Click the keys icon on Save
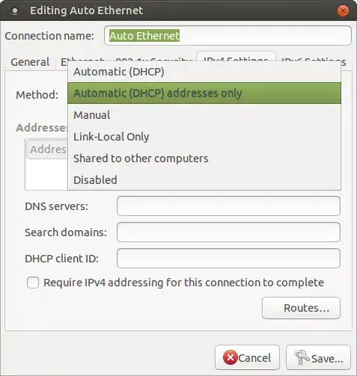 coord(302,357)
